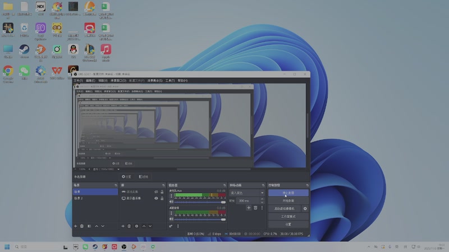
Task: Add a new source with the plus icon
Action: click(x=123, y=226)
